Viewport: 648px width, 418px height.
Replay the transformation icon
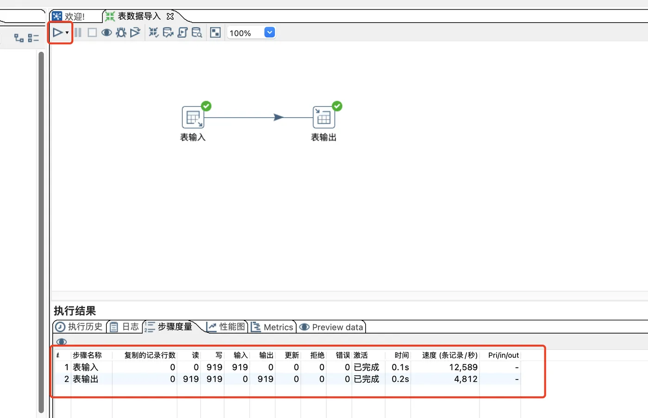[135, 32]
